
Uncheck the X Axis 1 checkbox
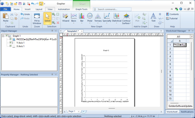pos(11,46)
